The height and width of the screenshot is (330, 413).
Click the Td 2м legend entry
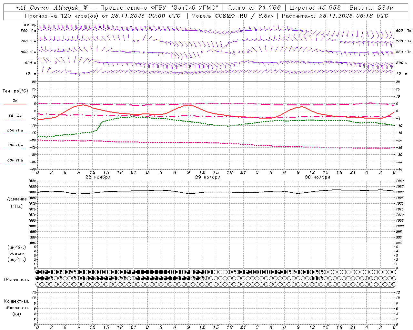[x=15, y=115]
